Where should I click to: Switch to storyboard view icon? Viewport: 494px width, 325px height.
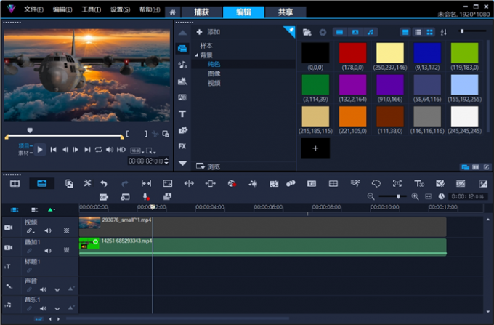(x=15, y=184)
